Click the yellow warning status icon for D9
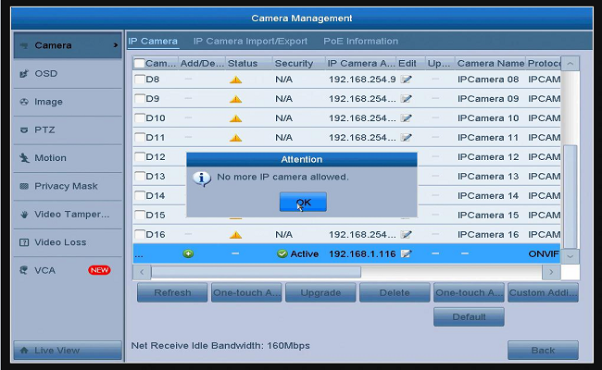Image resolution: width=602 pixels, height=370 pixels. (235, 99)
